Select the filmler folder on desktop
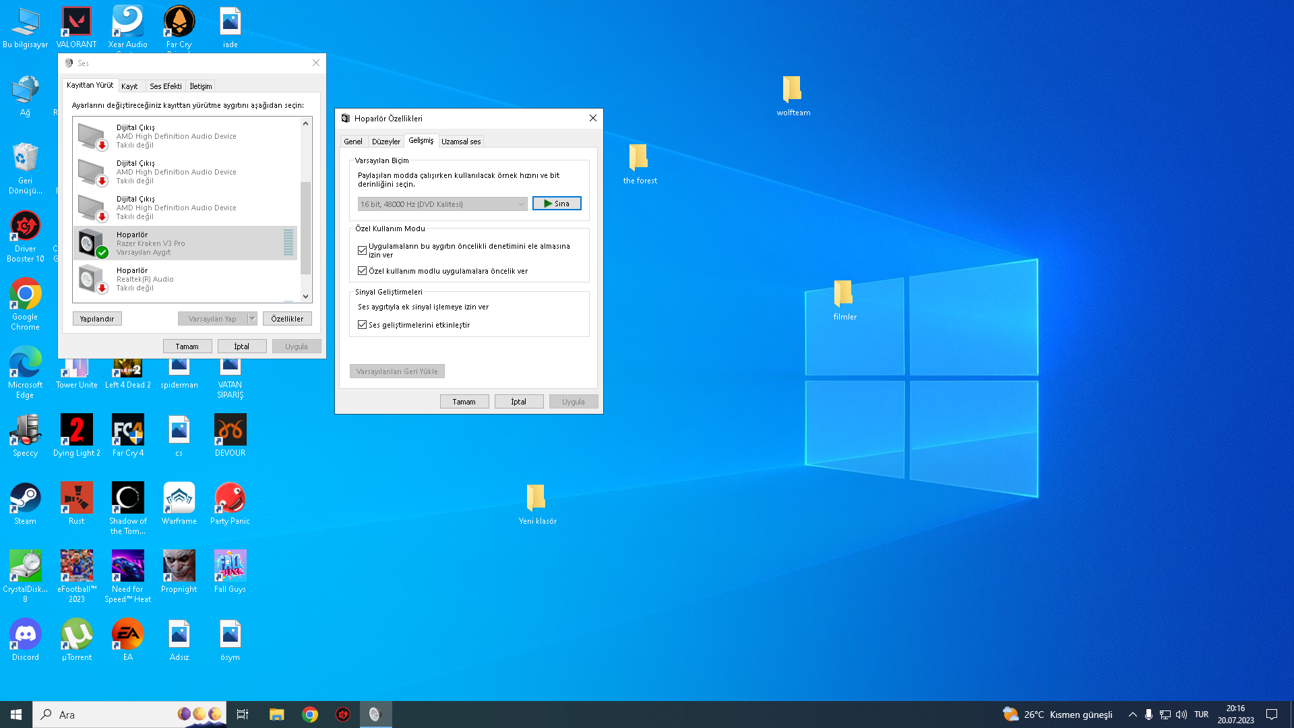The width and height of the screenshot is (1294, 728). point(844,300)
